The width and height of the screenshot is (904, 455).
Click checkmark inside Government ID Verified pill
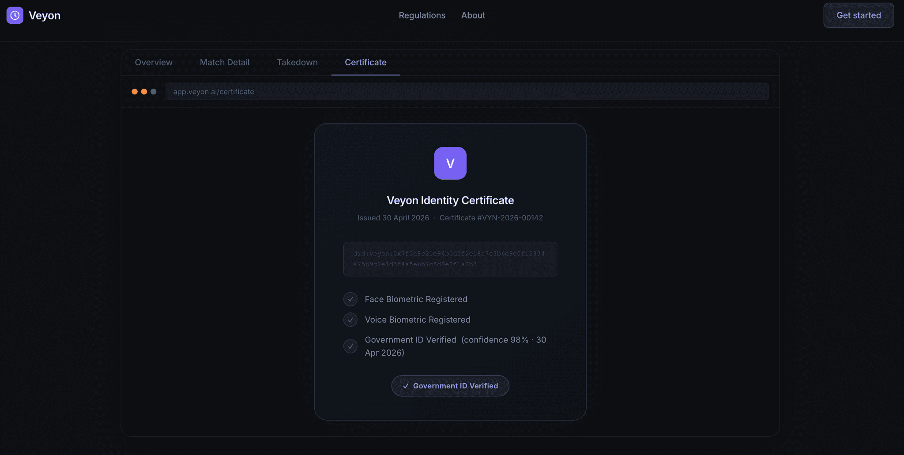(x=406, y=386)
